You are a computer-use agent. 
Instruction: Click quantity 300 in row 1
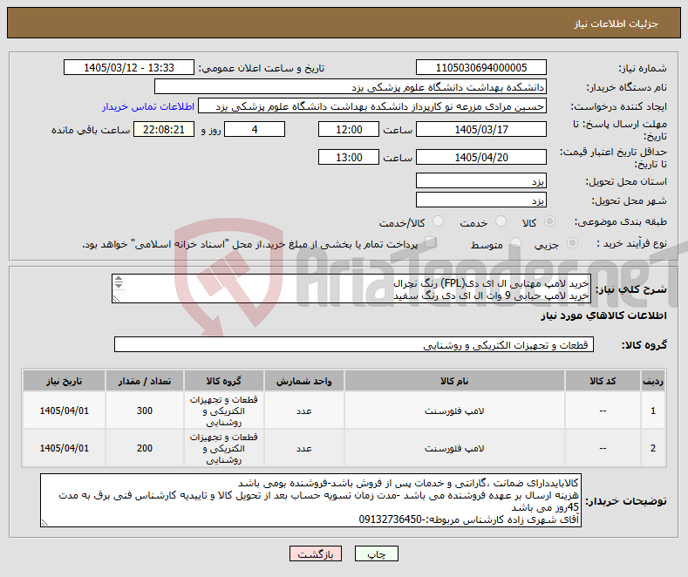145,411
